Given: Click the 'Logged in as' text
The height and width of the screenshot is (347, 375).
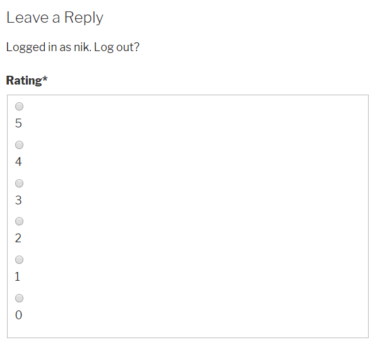Looking at the screenshot, I should point(39,47).
